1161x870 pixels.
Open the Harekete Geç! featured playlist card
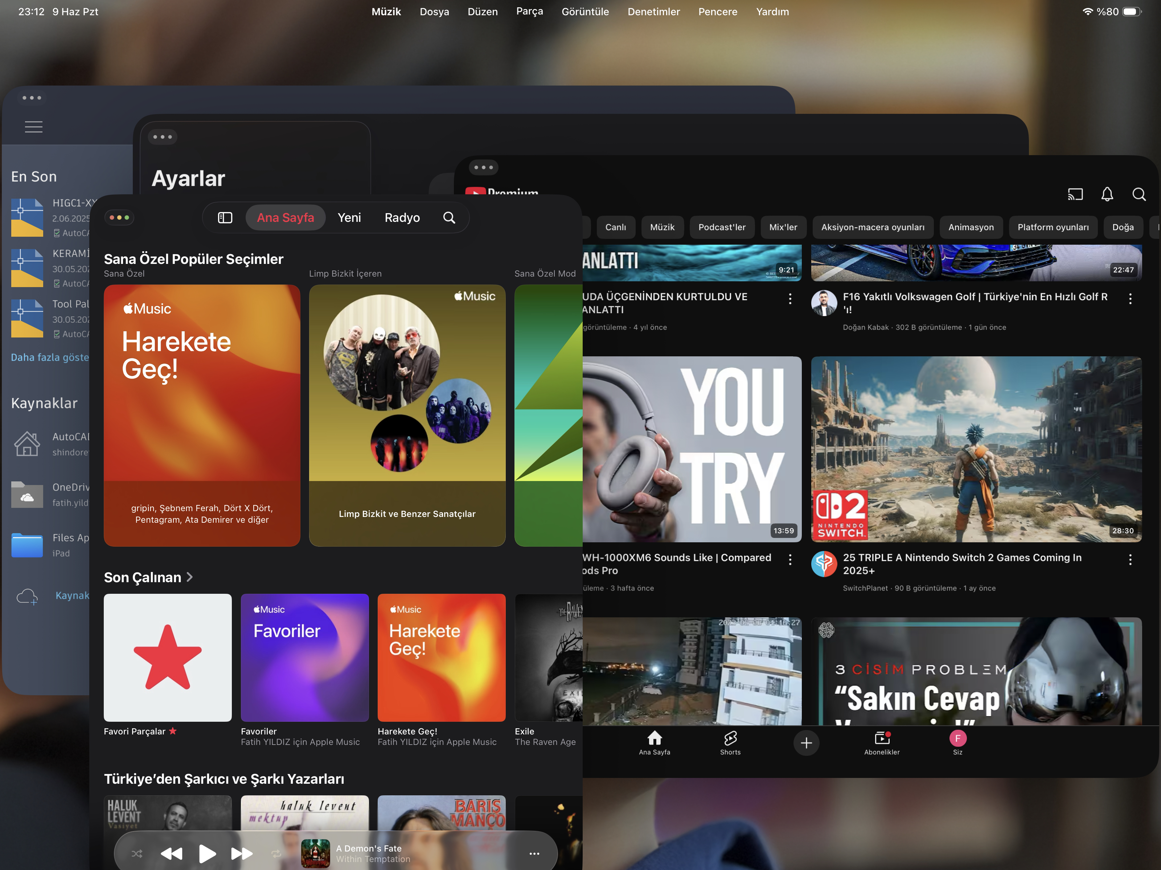click(202, 415)
